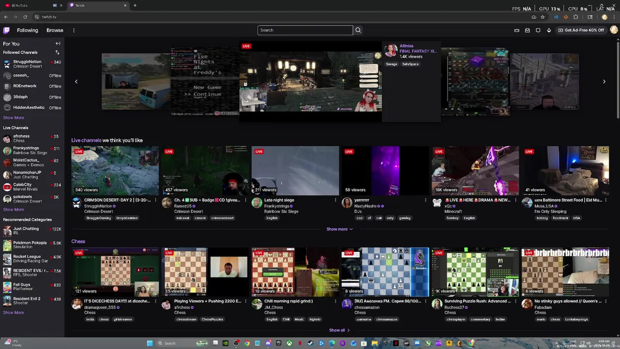Image resolution: width=620 pixels, height=349 pixels.
Task: Open options for the CRIMSON DESERT DAY 2 stream
Action: 155,200
